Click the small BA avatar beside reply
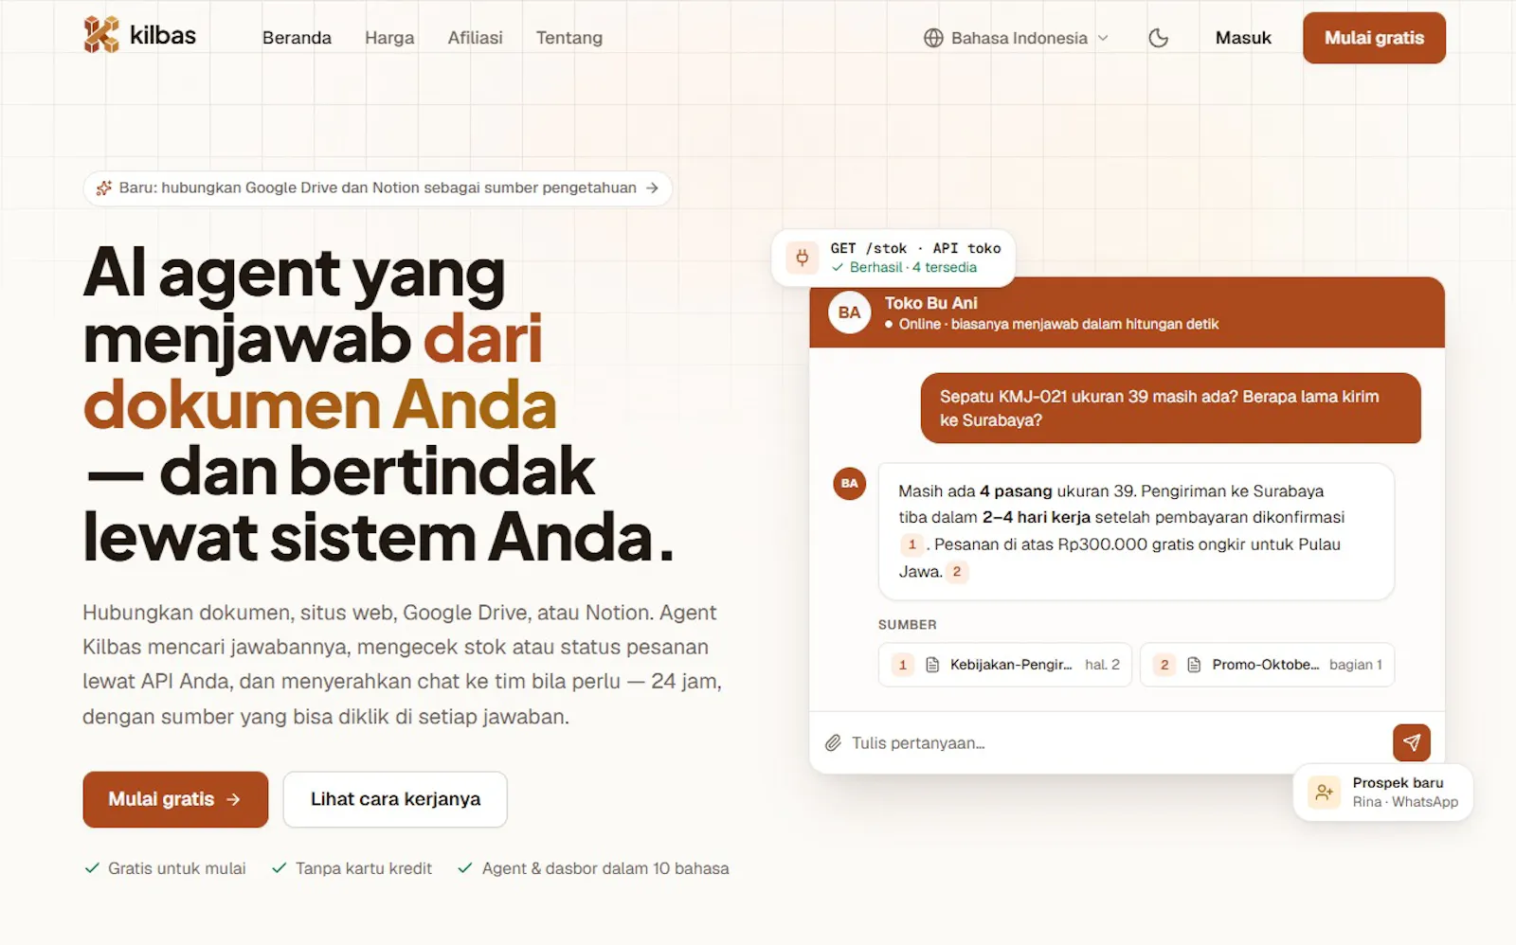The width and height of the screenshot is (1516, 945). click(849, 483)
